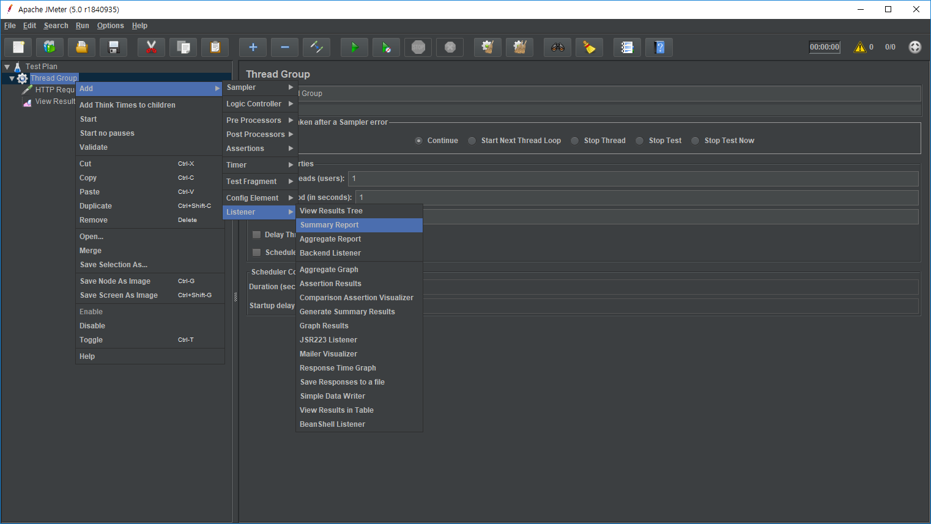Open the Templates toolbar icon
This screenshot has height=524, width=931.
pos(50,47)
